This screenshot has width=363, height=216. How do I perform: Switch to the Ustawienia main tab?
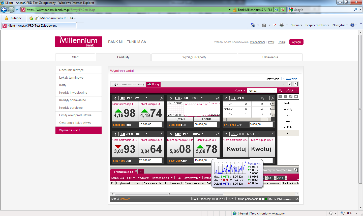click(270, 57)
